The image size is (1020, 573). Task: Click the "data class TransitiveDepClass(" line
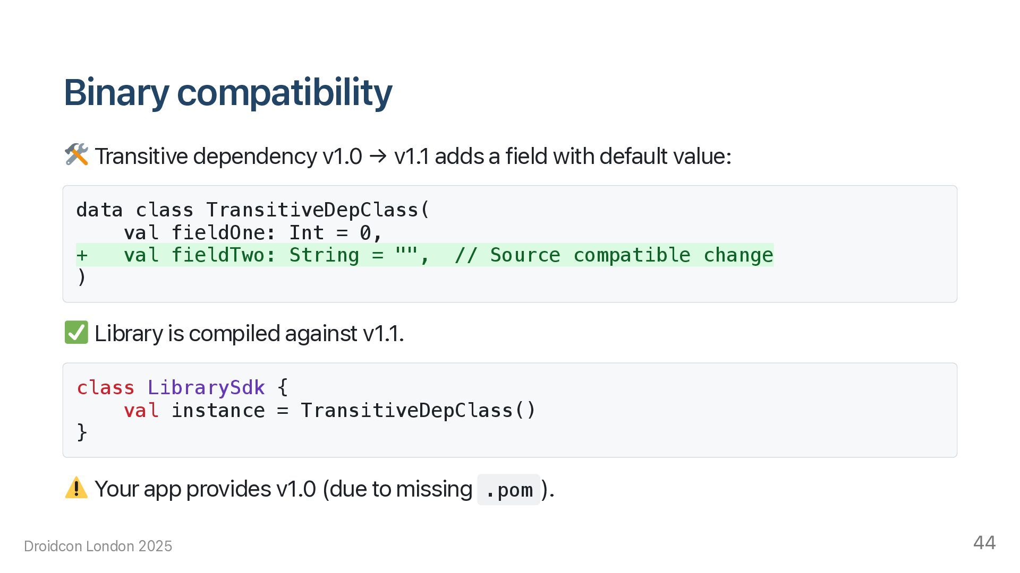(x=253, y=210)
